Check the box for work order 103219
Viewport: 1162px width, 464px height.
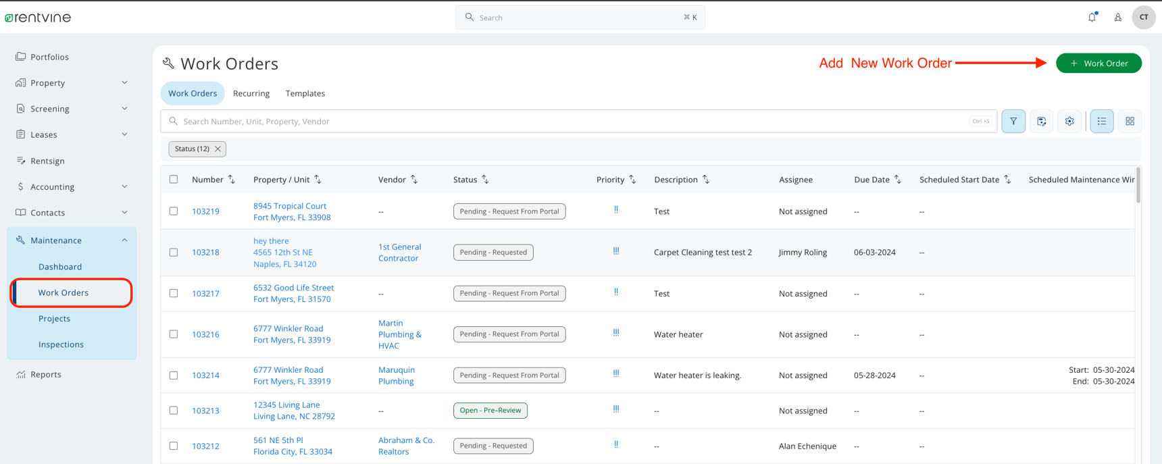pos(174,211)
